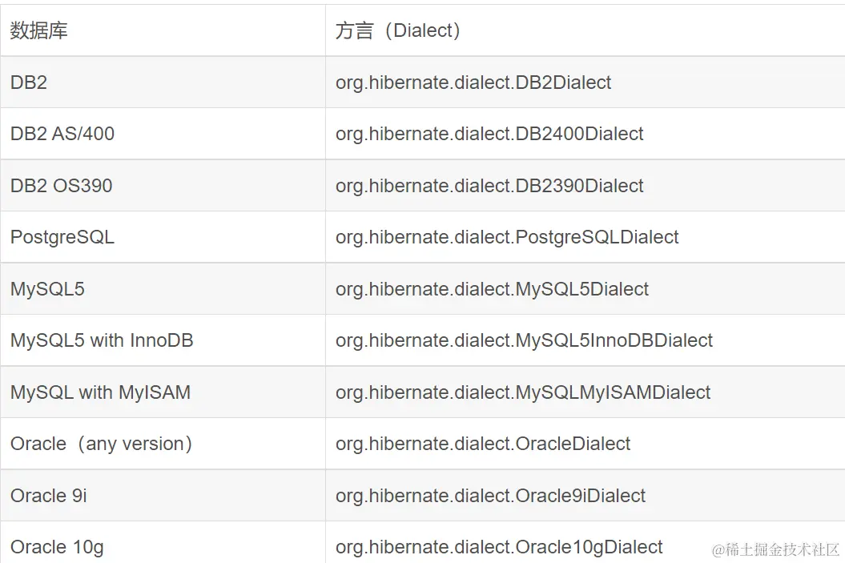Click the DB2 OS390 database cell
This screenshot has height=563, width=845.
62,186
